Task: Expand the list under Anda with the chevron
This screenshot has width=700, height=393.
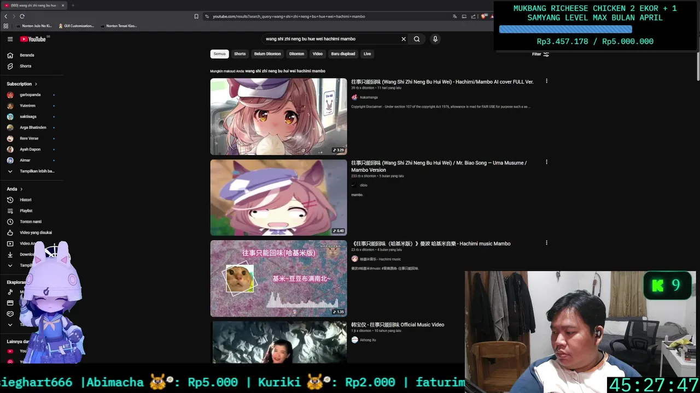Action: coord(10,265)
